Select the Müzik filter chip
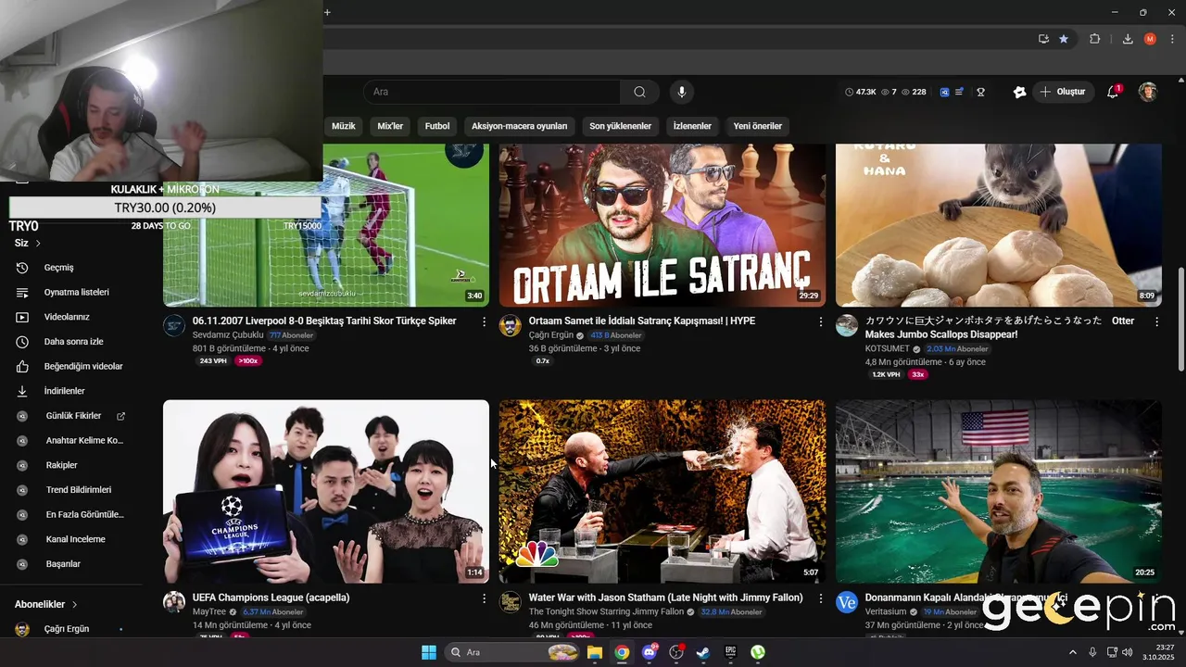1186x667 pixels. (x=344, y=126)
